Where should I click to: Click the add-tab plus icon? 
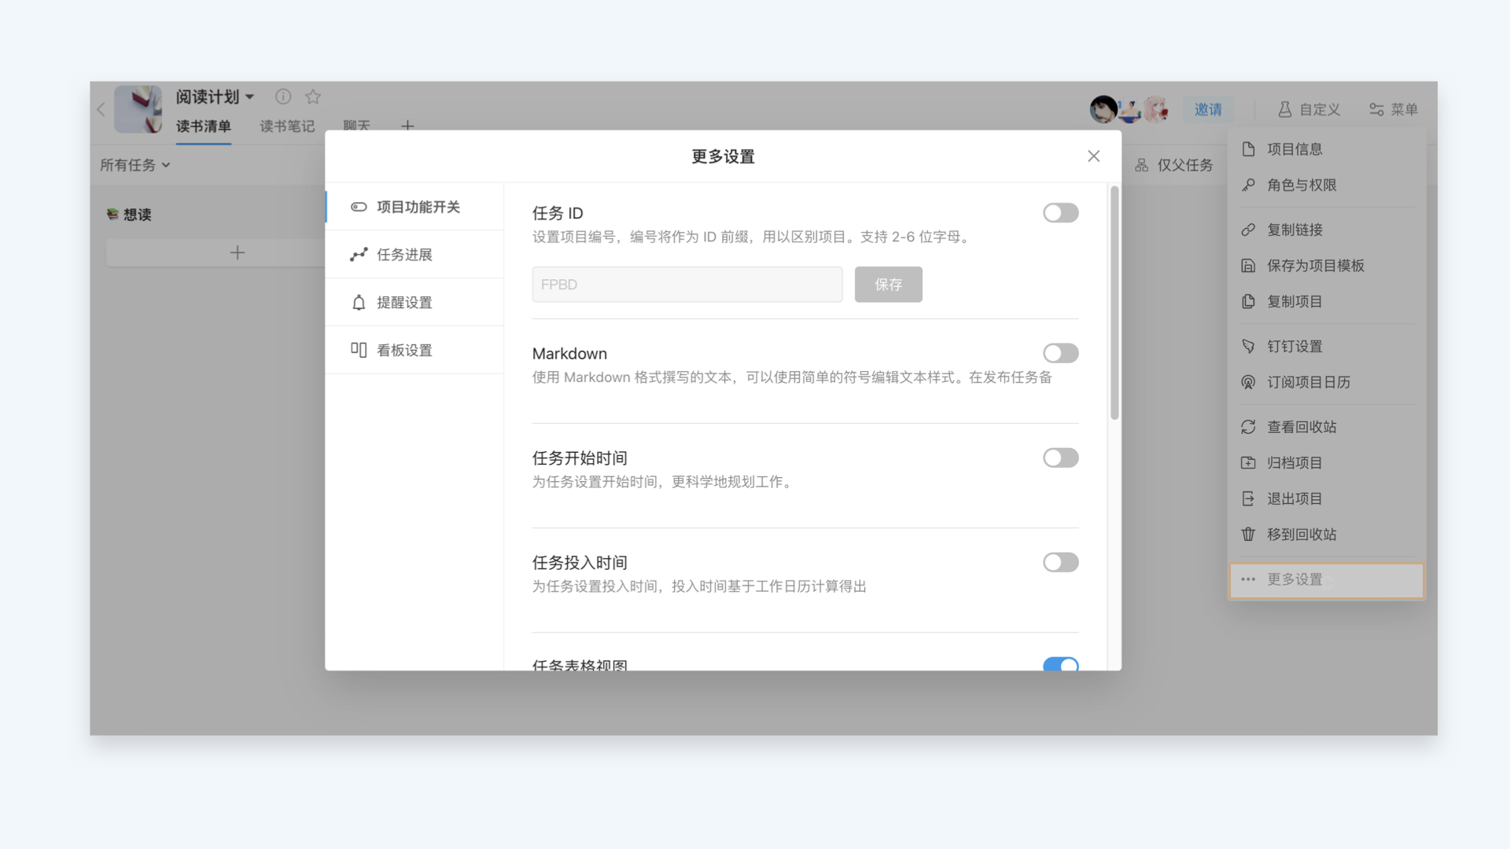407,126
